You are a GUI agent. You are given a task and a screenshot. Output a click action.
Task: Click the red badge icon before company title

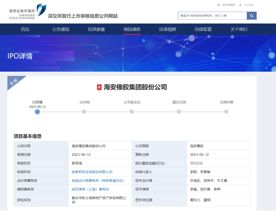click(99, 87)
